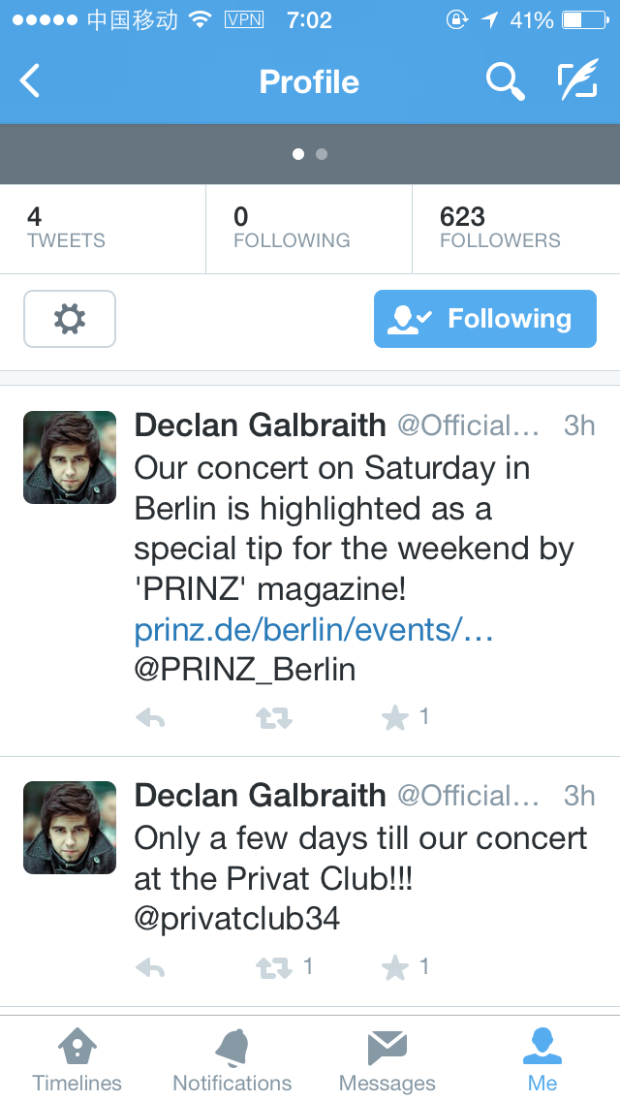Tap the @privatclub34 mention
Viewport: 620px width, 1101px height.
pos(237,918)
